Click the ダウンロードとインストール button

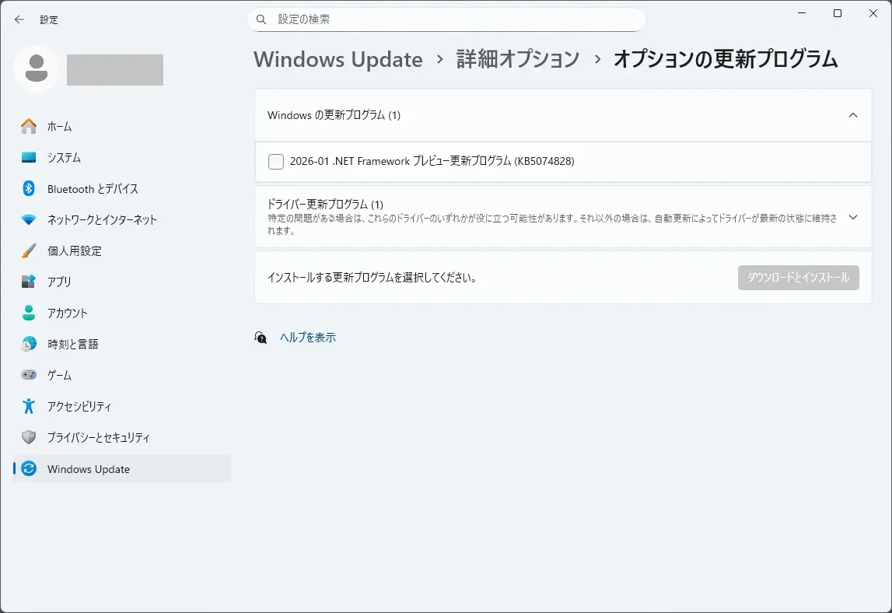798,278
